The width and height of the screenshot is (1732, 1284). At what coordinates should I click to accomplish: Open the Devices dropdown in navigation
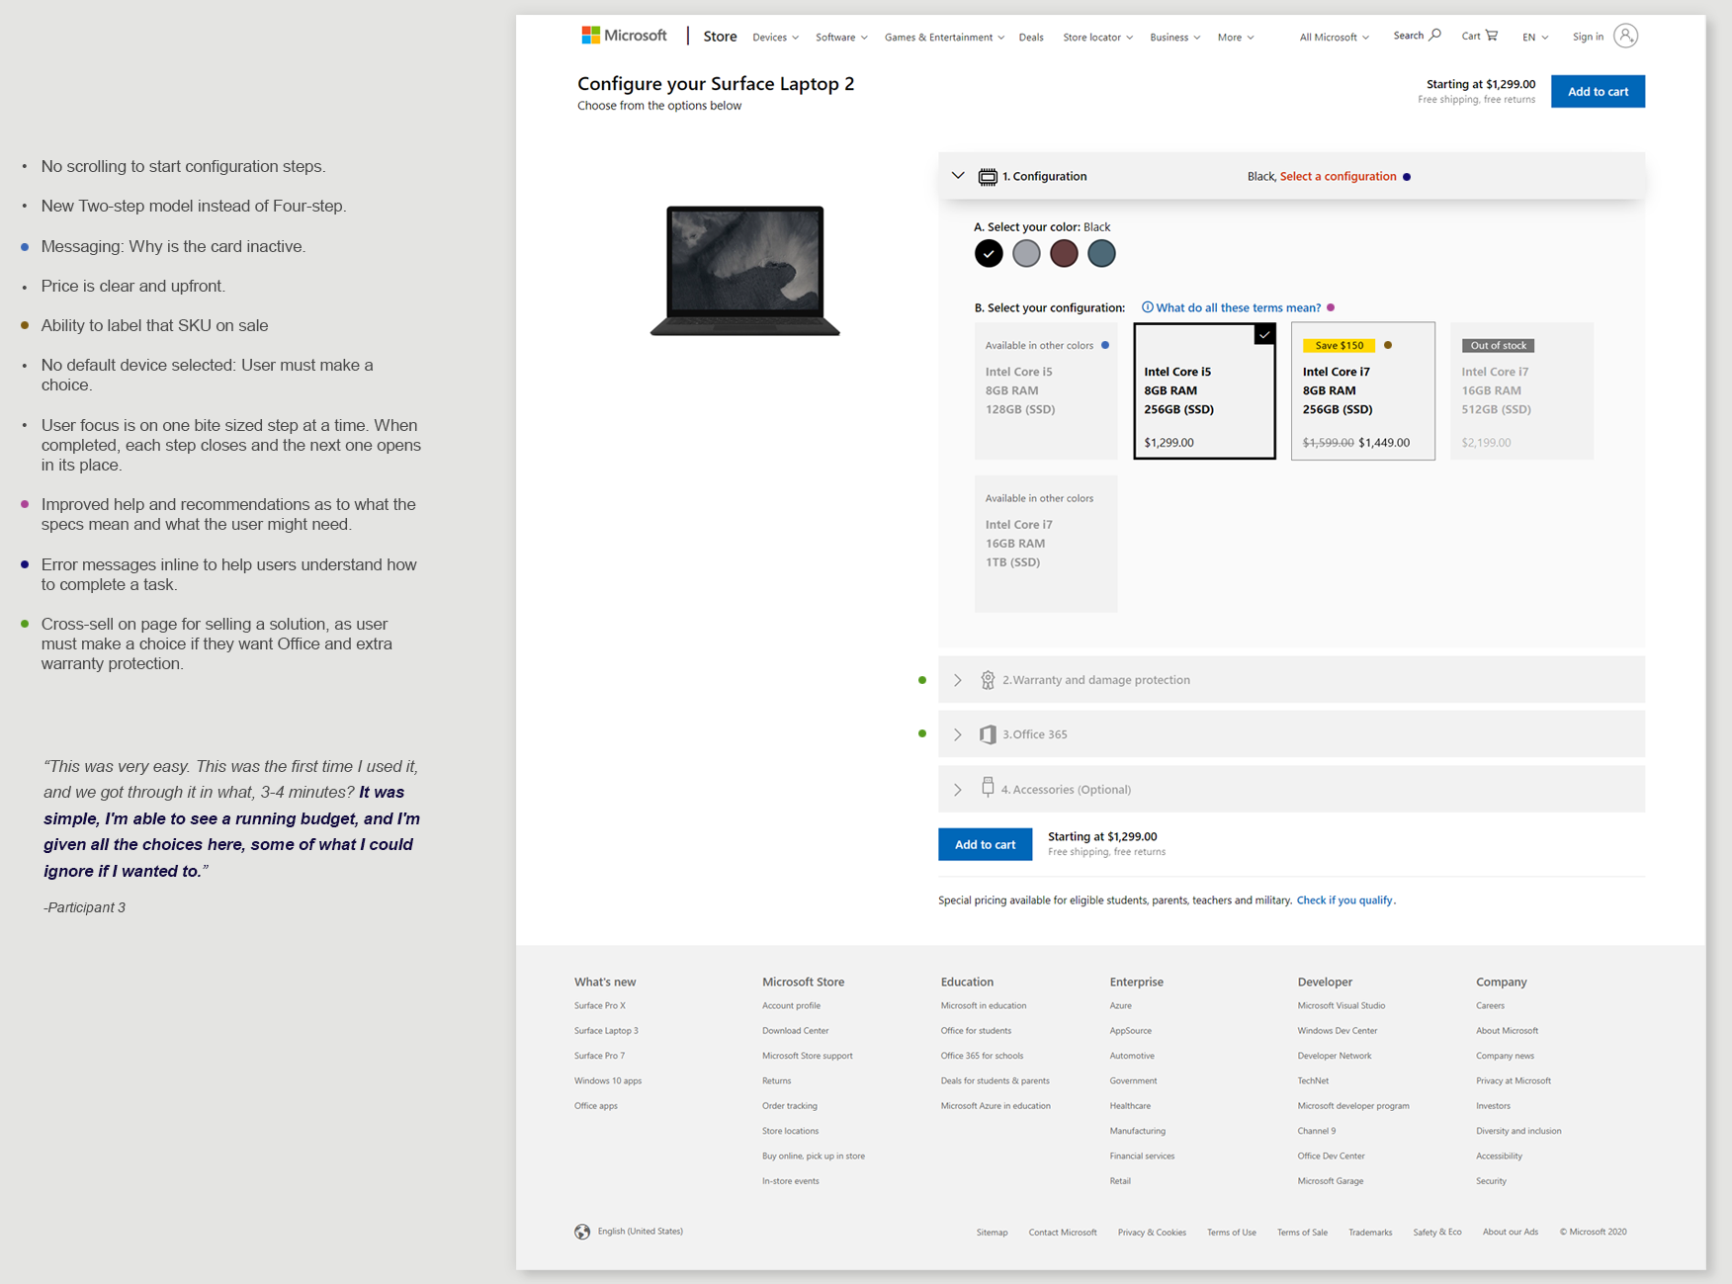coord(775,38)
